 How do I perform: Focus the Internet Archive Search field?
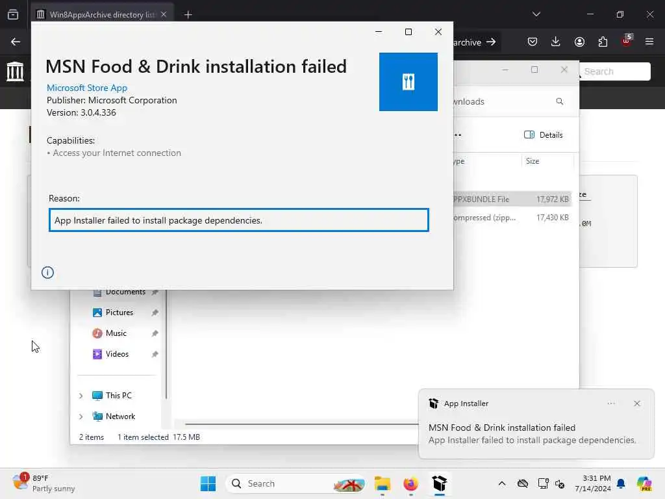(615, 71)
